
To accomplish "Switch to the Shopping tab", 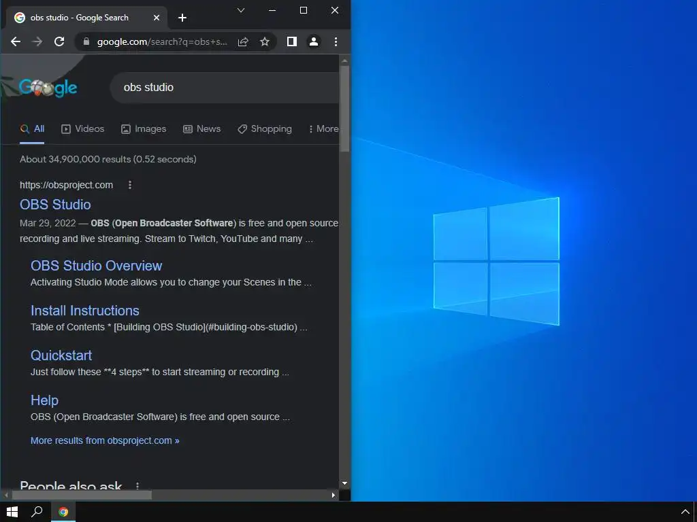I will (x=265, y=129).
